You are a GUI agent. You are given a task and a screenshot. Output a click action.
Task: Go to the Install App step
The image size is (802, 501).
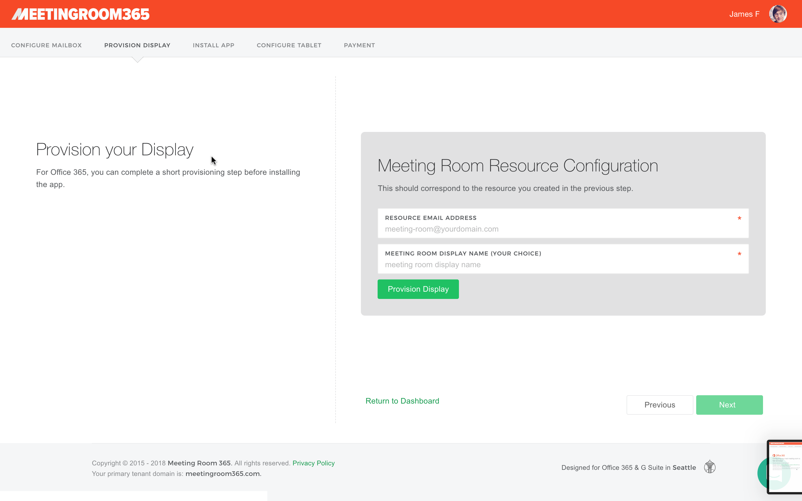pyautogui.click(x=213, y=45)
